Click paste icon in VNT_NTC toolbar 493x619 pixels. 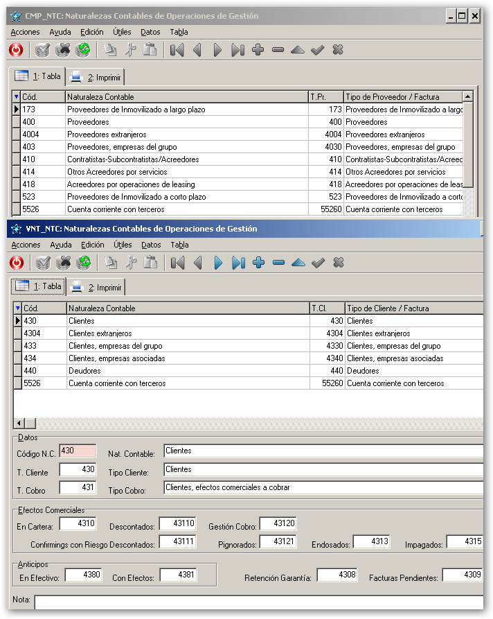point(151,263)
